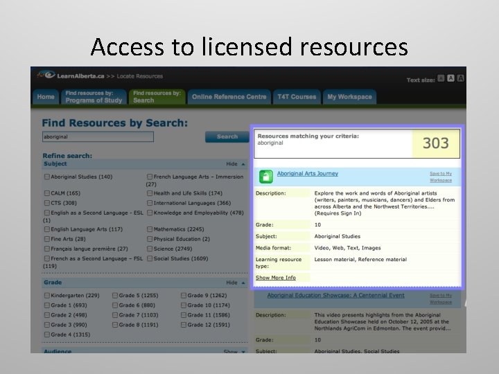Check the Social Studies (1609) box

(150, 258)
